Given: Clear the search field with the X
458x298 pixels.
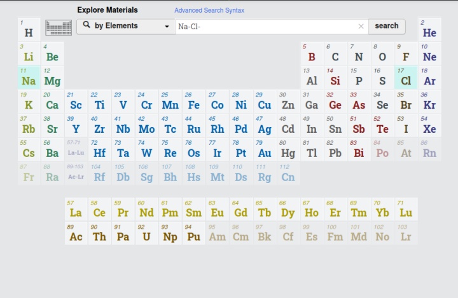Looking at the screenshot, I should [361, 26].
